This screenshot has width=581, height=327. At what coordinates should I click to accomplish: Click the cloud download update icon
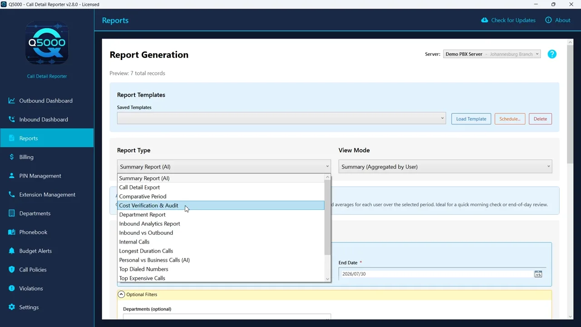point(485,20)
